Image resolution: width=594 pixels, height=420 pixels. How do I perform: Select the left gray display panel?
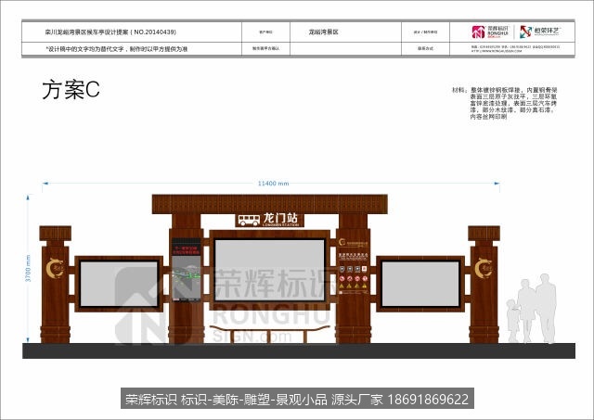119,284
